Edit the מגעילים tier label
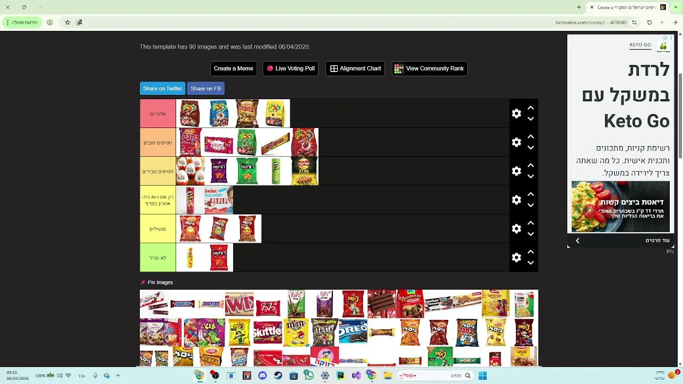Screen dimensions: 683x384 tap(158, 229)
